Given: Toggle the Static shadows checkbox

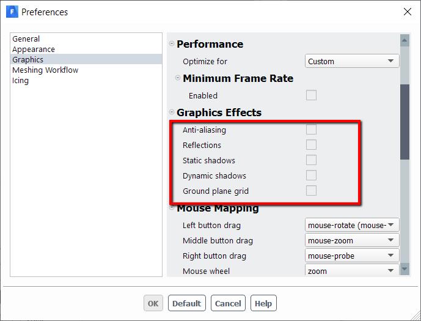Looking at the screenshot, I should [311, 160].
